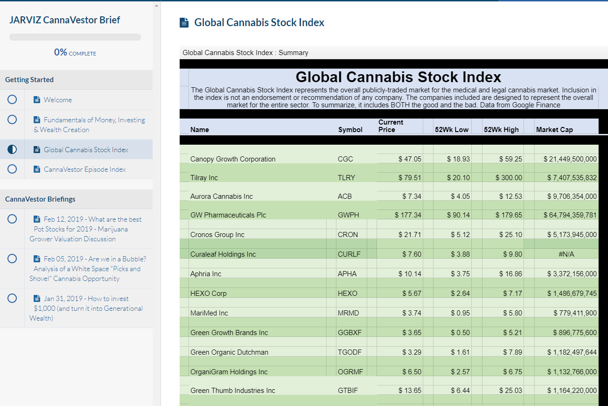The width and height of the screenshot is (608, 406).
Task: Click the large Global Cannabis Stock Index table title
Action: [398, 77]
